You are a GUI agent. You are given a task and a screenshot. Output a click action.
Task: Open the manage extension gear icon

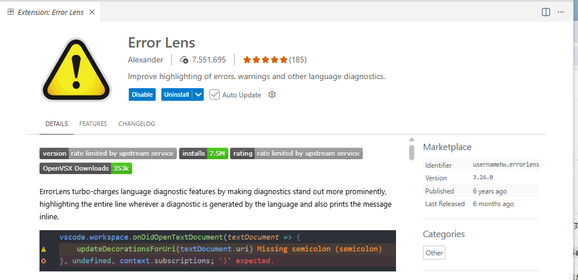click(x=272, y=94)
